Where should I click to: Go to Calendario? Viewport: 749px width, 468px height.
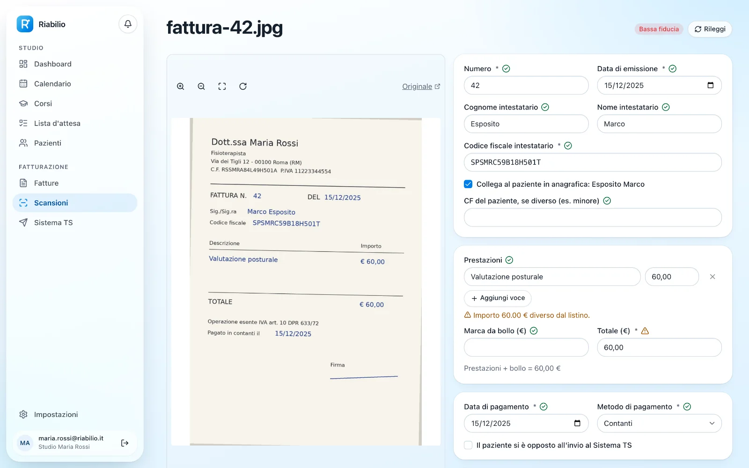(x=75, y=84)
